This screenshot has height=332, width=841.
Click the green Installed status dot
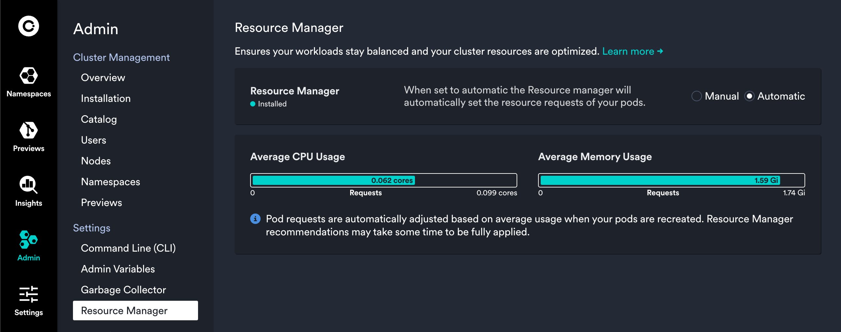click(253, 104)
